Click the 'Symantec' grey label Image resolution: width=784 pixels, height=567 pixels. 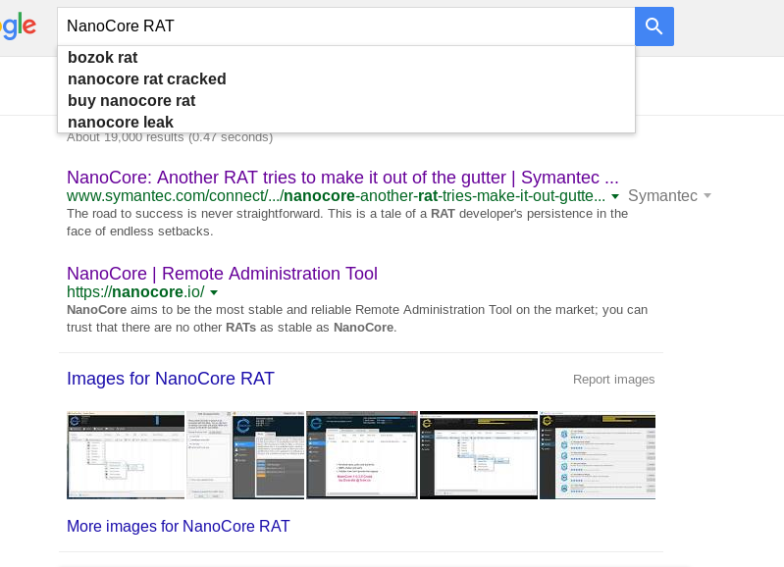coord(662,195)
